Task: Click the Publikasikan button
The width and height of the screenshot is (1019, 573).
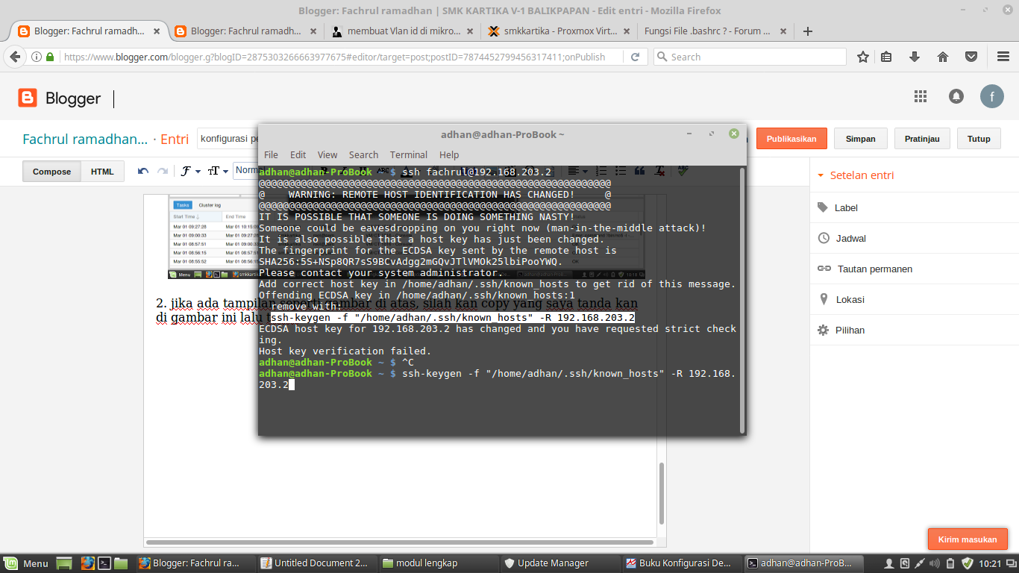Action: [x=791, y=139]
